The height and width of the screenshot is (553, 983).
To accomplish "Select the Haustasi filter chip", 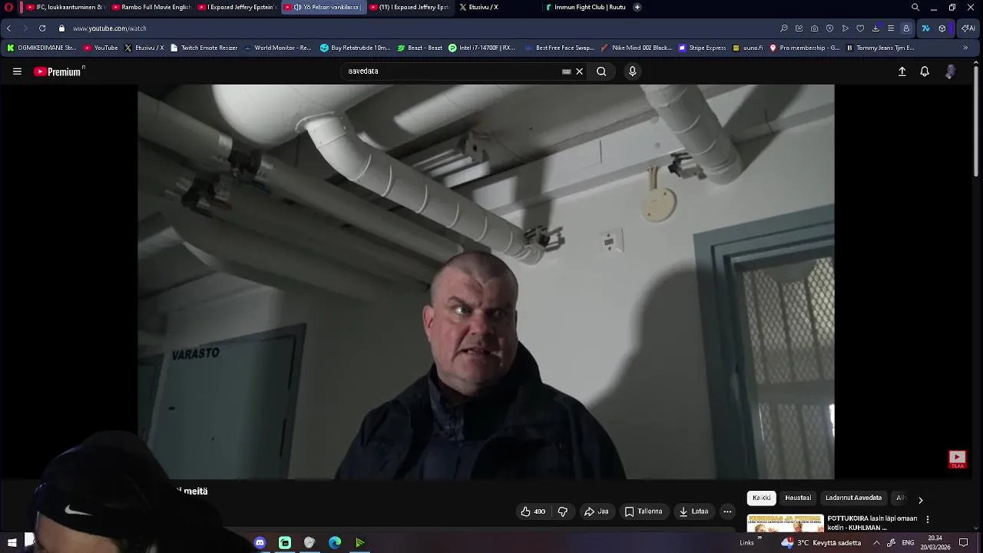I will [x=798, y=498].
